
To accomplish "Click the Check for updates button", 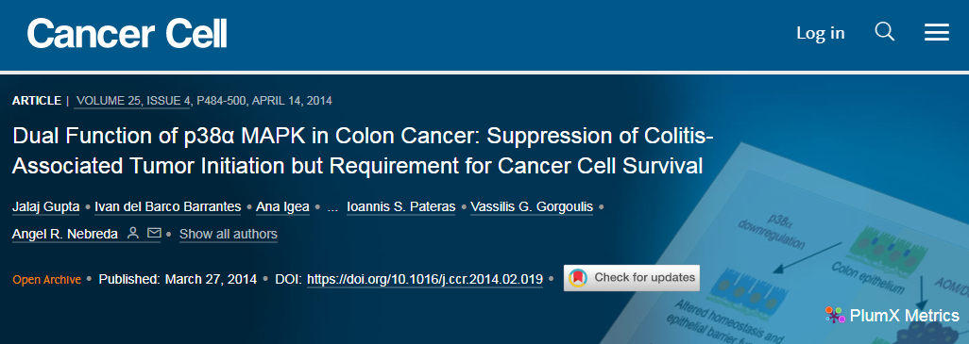I will 631,278.
